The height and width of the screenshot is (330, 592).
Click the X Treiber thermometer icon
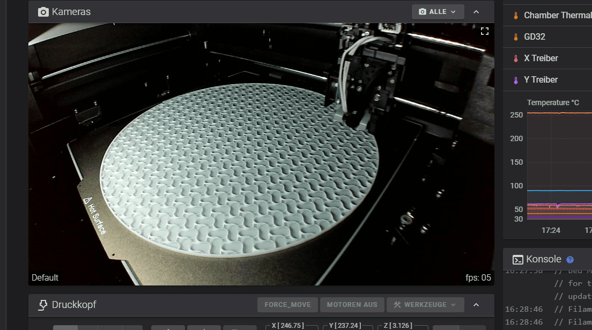point(516,58)
